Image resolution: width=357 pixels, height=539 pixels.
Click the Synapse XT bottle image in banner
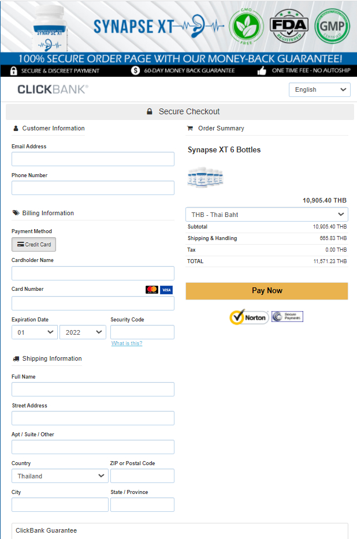pos(50,29)
